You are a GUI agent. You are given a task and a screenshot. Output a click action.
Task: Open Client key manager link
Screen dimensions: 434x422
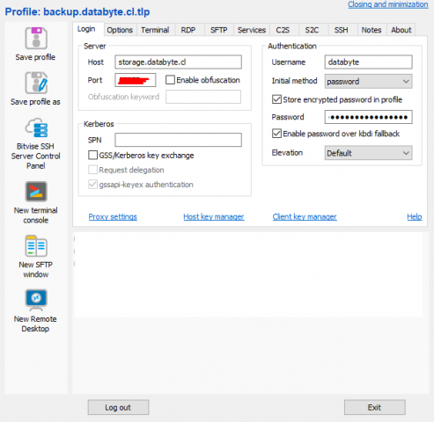click(x=305, y=217)
